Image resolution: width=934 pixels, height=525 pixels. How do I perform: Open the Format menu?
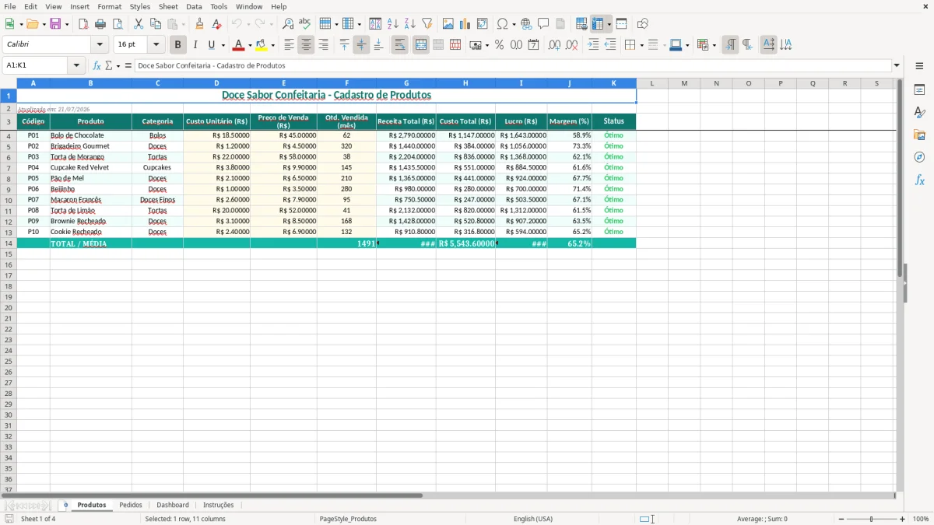pos(110,6)
